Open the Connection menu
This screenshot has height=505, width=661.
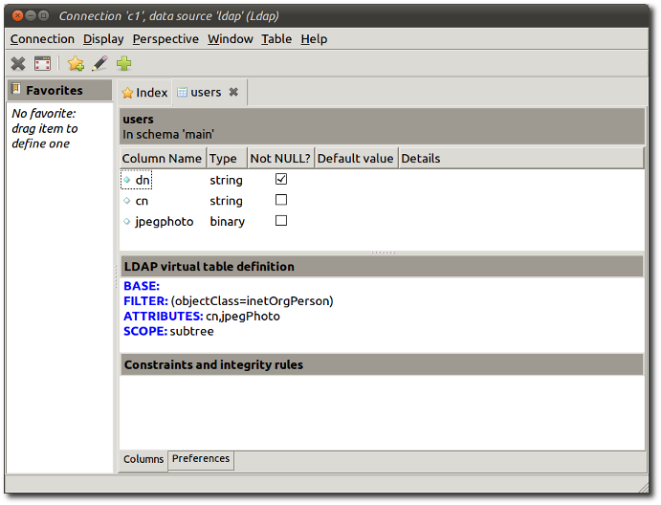42,39
